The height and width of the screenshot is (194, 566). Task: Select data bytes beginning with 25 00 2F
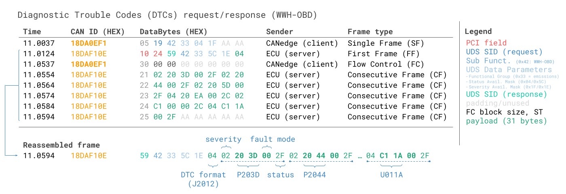coord(192,117)
